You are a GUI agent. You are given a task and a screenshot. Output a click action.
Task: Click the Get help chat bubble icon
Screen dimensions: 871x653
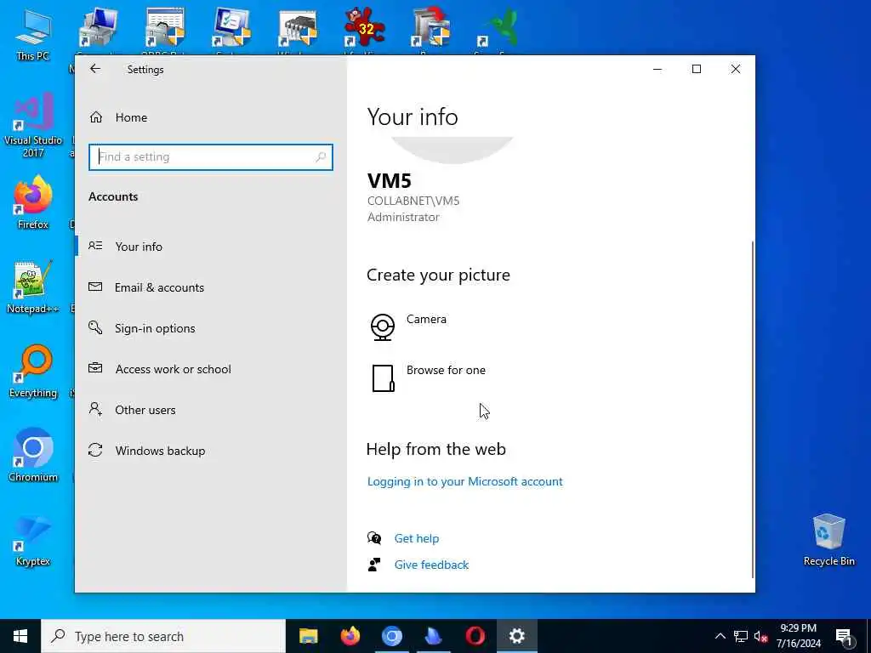(x=374, y=538)
